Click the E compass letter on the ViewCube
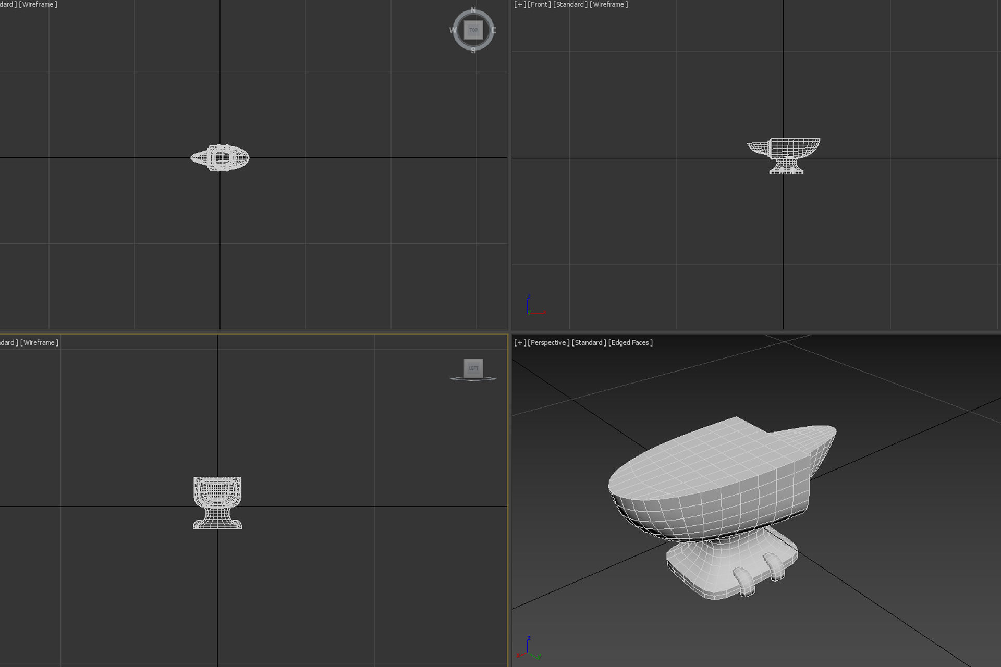1001x667 pixels. [493, 30]
